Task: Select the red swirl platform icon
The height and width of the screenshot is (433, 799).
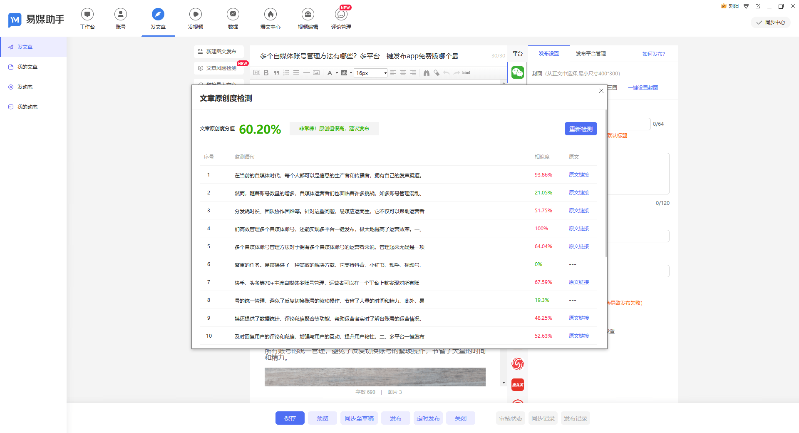Action: 518,364
